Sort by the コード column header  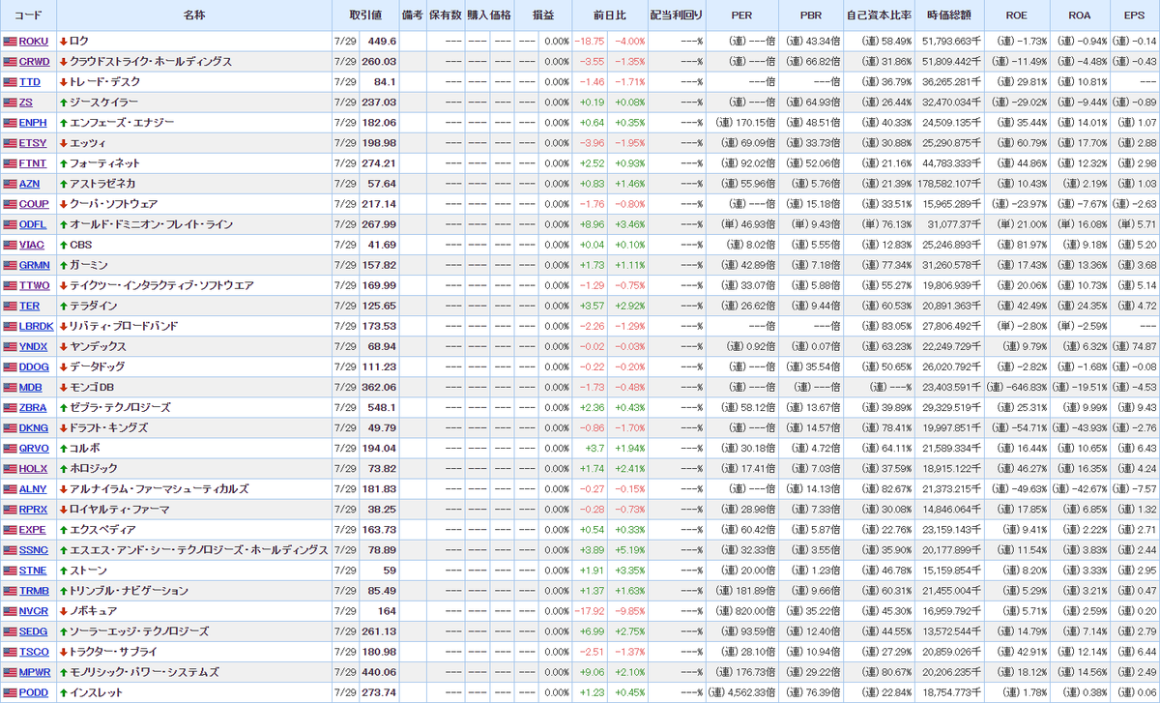pos(28,15)
